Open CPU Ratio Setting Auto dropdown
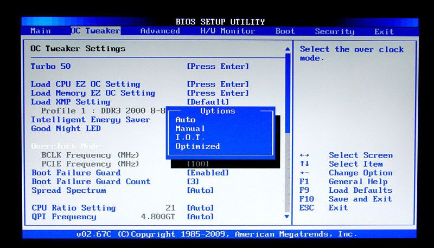The width and height of the screenshot is (434, 248). [x=200, y=208]
